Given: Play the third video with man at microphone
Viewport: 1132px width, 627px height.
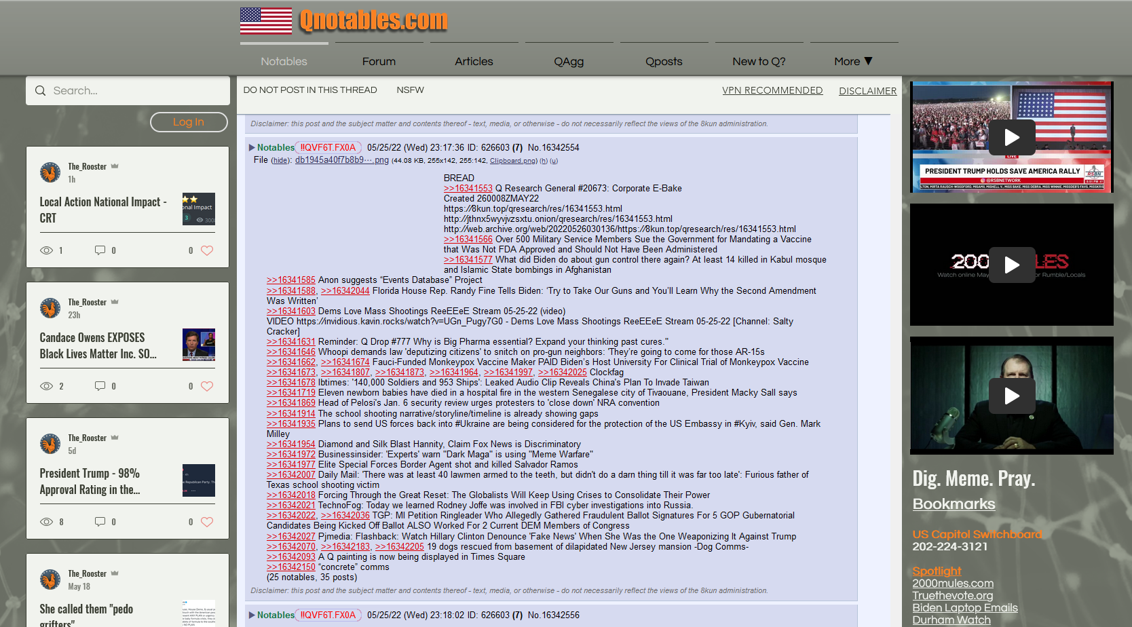Looking at the screenshot, I should (1012, 396).
